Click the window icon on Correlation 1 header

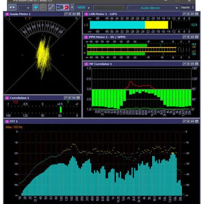[x=78, y=98]
